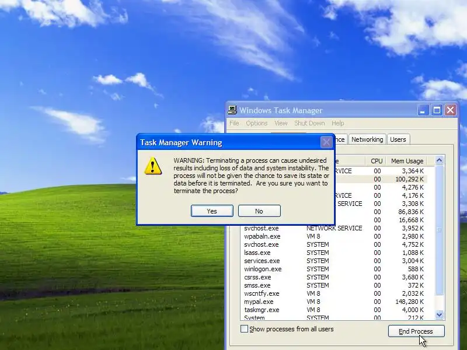Switch to the Networking tab
The image size is (467, 350).
[367, 139]
